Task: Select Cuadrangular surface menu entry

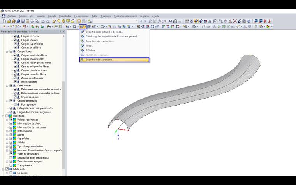Action: 115,37
